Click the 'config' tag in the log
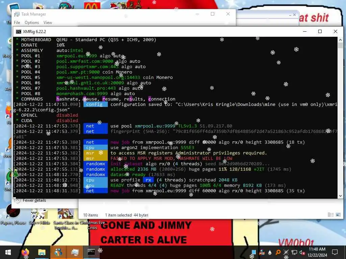 (x=96, y=105)
